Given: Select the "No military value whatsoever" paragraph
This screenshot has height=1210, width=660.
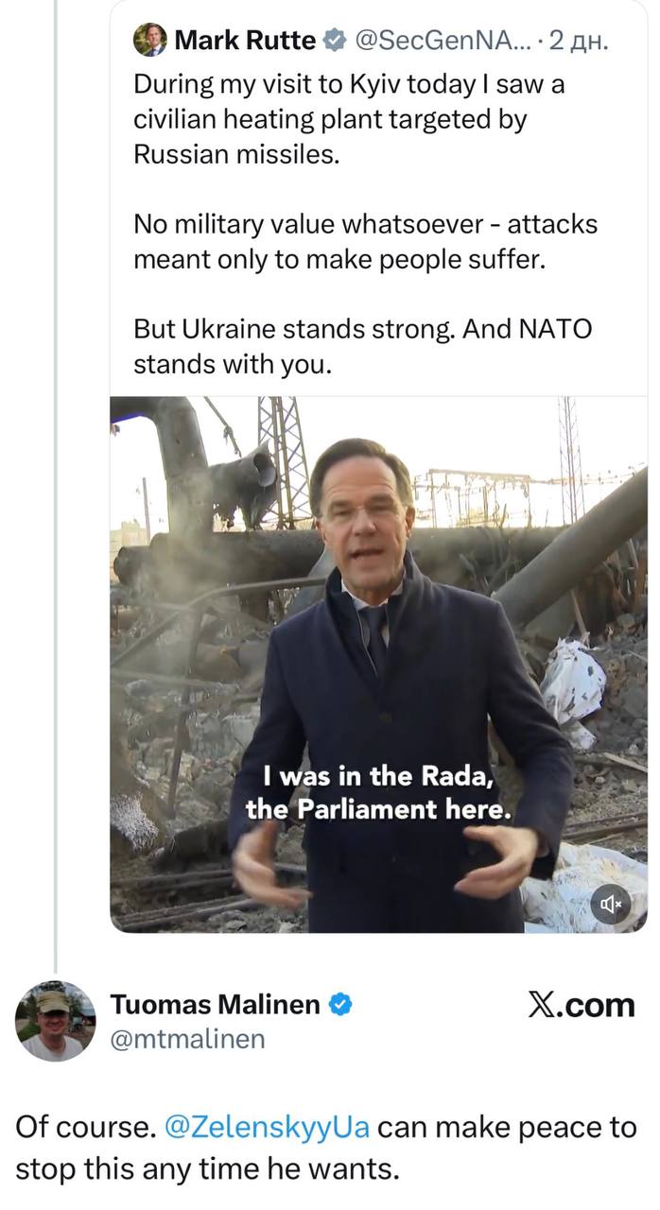Looking at the screenshot, I should click(365, 242).
